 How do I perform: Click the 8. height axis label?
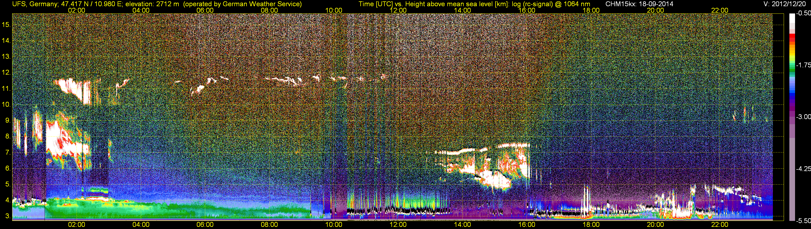tap(8, 137)
